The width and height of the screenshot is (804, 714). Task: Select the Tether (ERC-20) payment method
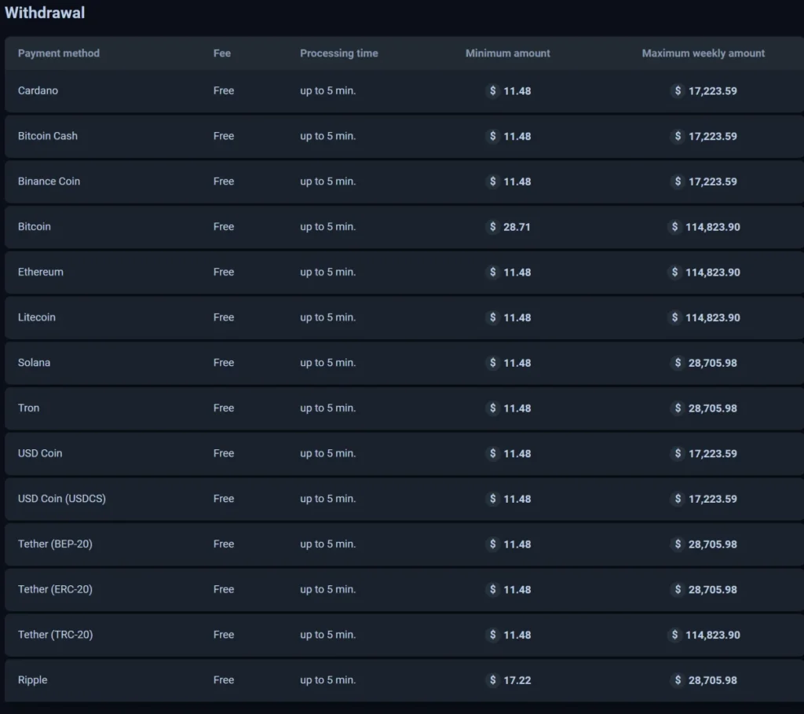click(x=55, y=589)
